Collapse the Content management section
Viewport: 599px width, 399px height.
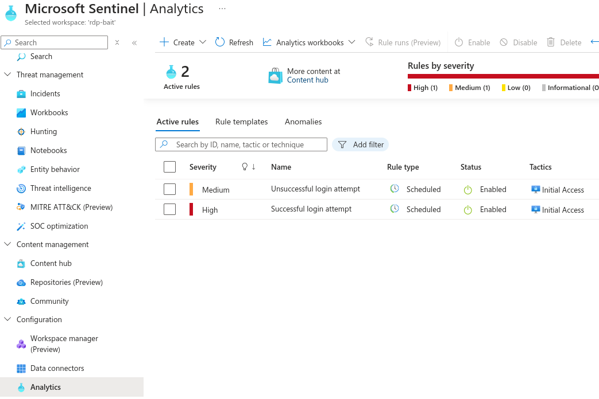pos(7,244)
